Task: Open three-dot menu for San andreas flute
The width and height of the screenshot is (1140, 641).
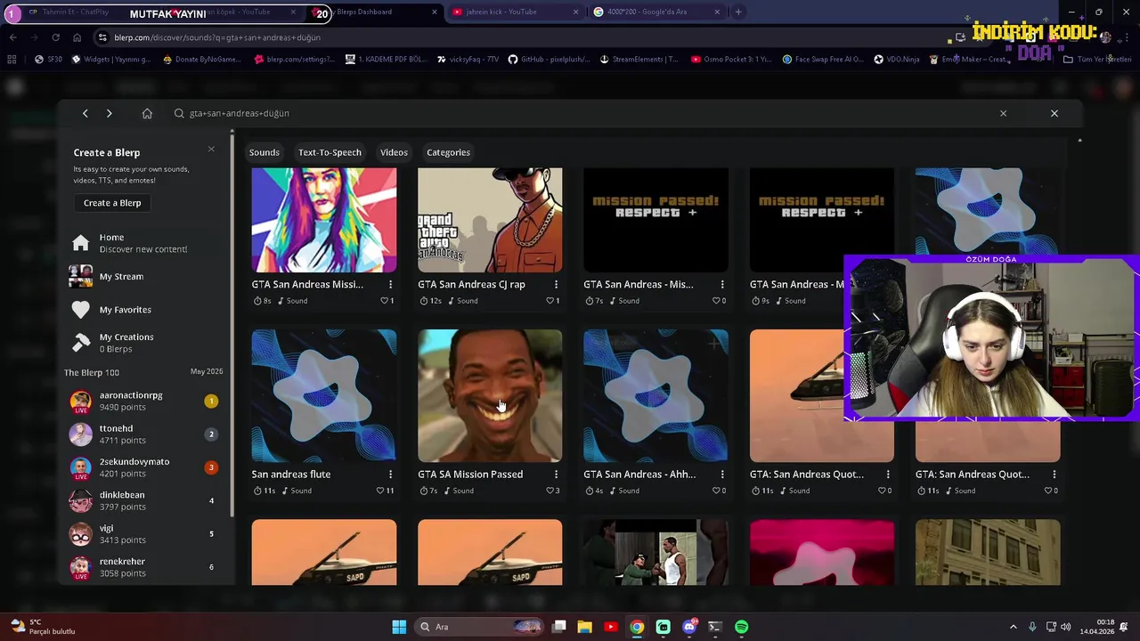Action: click(x=390, y=475)
